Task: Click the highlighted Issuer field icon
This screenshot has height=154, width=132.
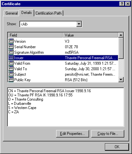Action: point(11,58)
